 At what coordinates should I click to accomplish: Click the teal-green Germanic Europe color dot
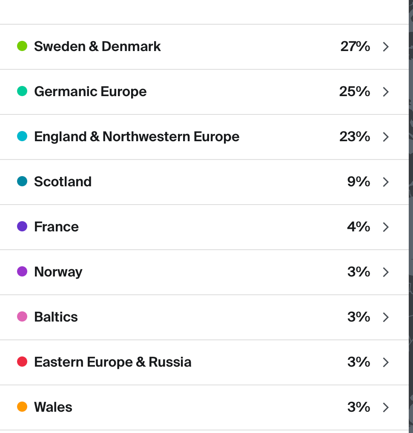22,91
